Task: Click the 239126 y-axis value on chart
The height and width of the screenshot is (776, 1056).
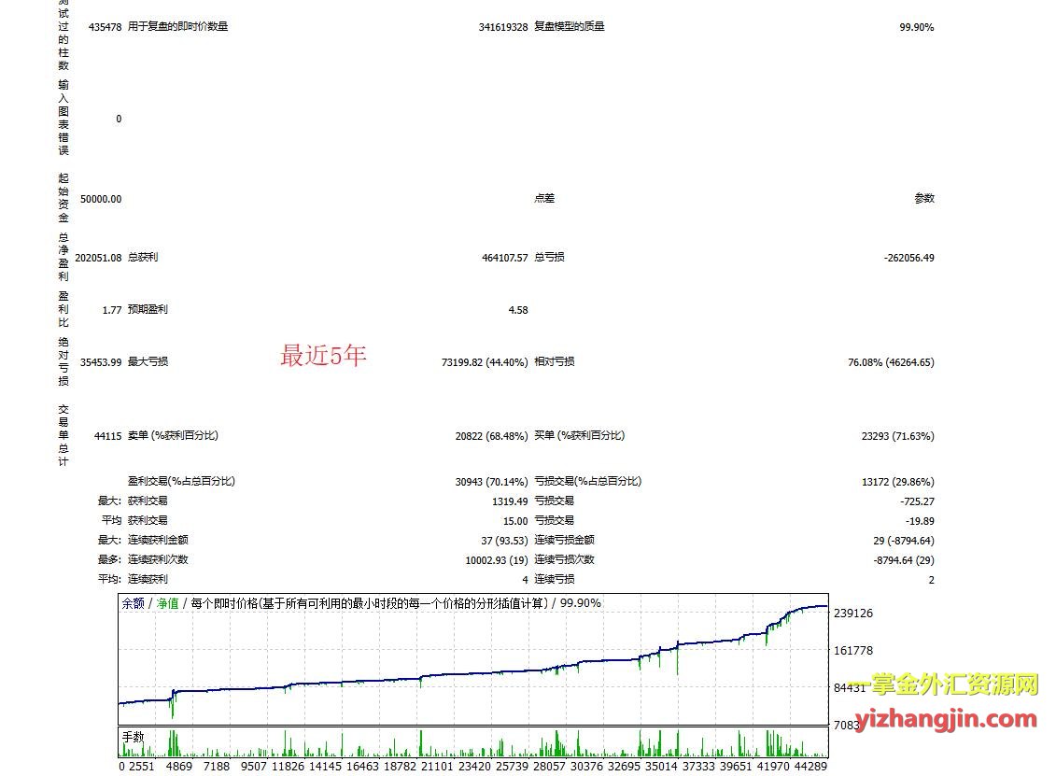Action: pyautogui.click(x=852, y=614)
